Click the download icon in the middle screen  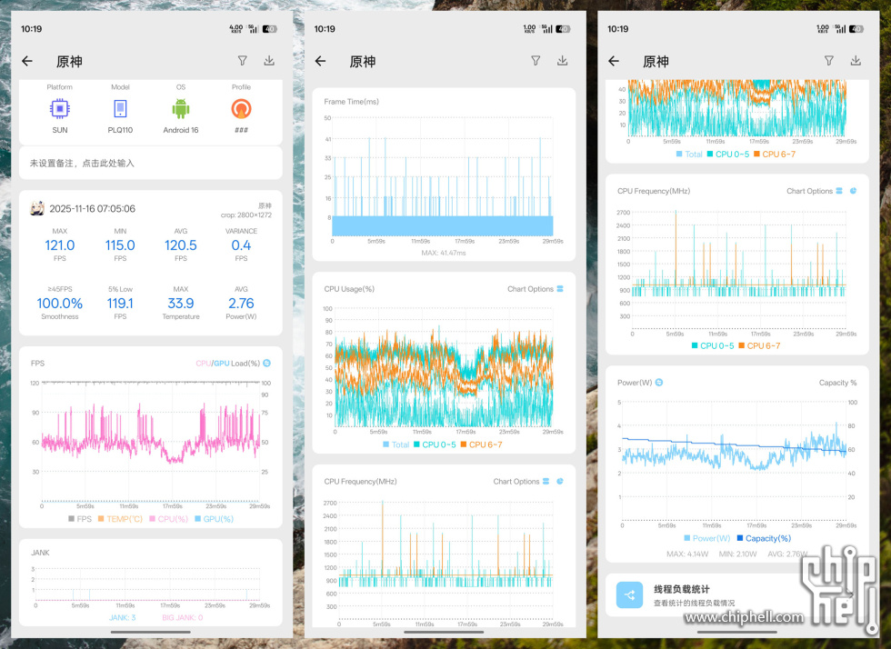click(x=563, y=60)
